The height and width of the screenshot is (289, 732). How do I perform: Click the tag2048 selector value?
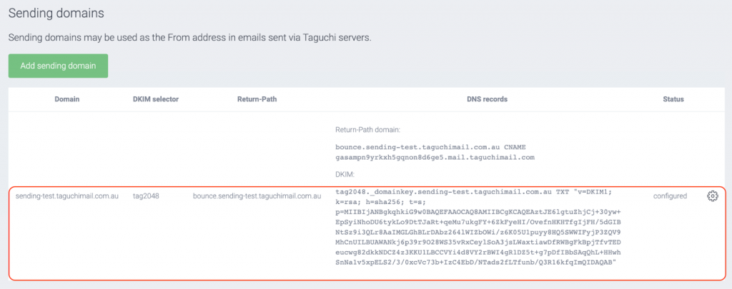coord(146,196)
